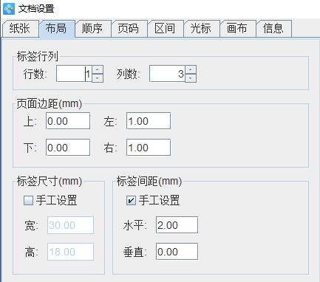Go to the 页码 tab
The width and height of the screenshot is (320, 282).
coord(129,29)
